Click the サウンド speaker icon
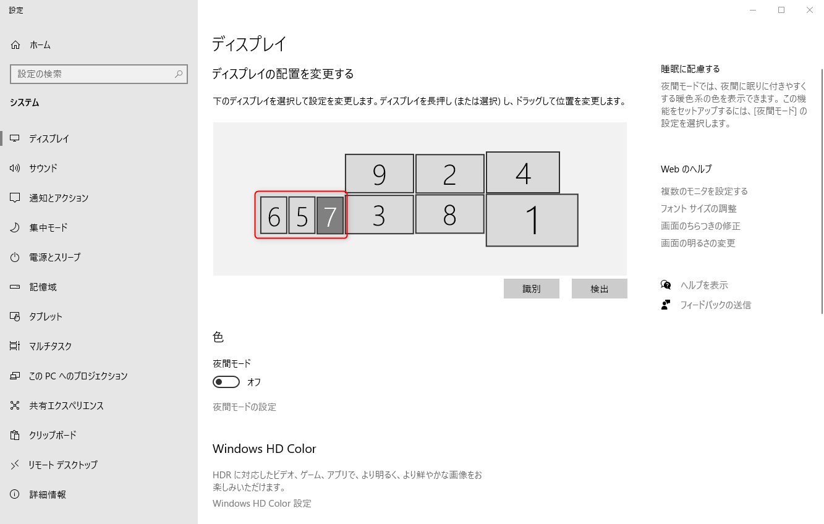 15,169
